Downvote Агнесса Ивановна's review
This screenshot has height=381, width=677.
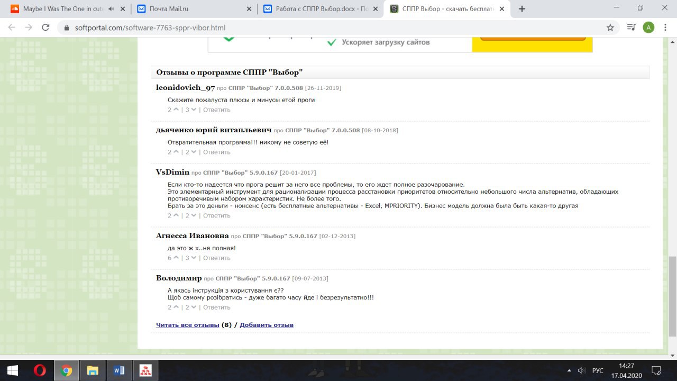click(x=194, y=258)
